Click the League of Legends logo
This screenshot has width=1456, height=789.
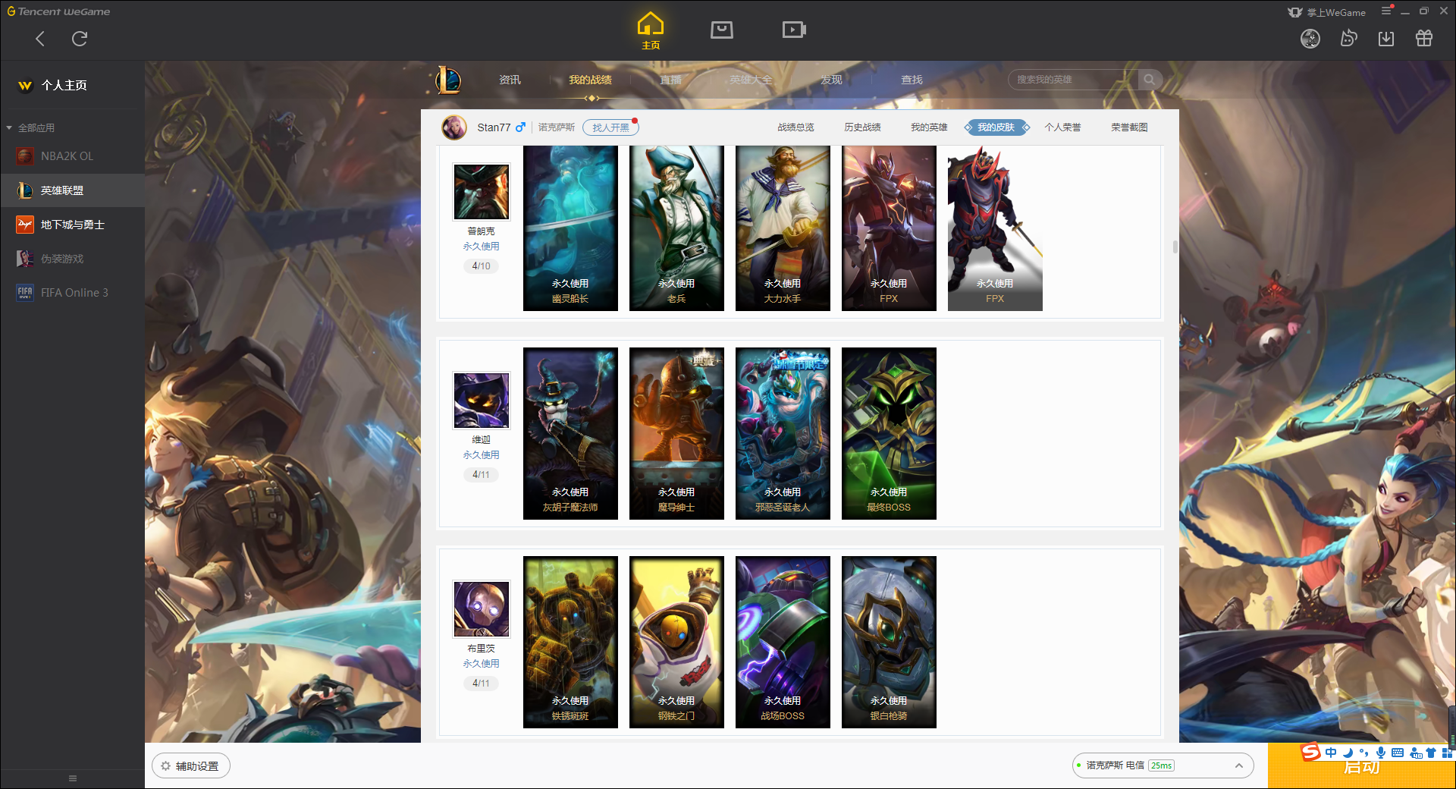448,79
